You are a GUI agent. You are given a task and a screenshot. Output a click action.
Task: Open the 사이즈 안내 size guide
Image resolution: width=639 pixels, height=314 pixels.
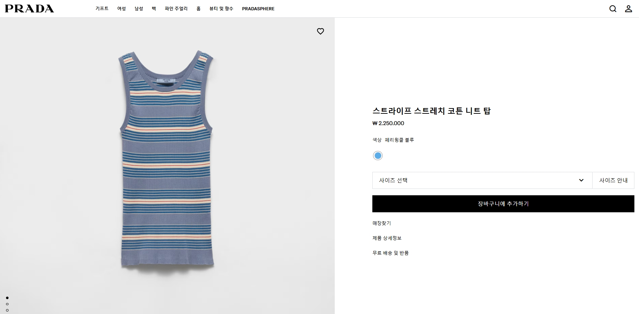(x=613, y=180)
